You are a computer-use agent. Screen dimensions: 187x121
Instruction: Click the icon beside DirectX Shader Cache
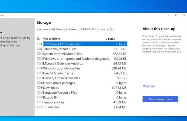41,73
